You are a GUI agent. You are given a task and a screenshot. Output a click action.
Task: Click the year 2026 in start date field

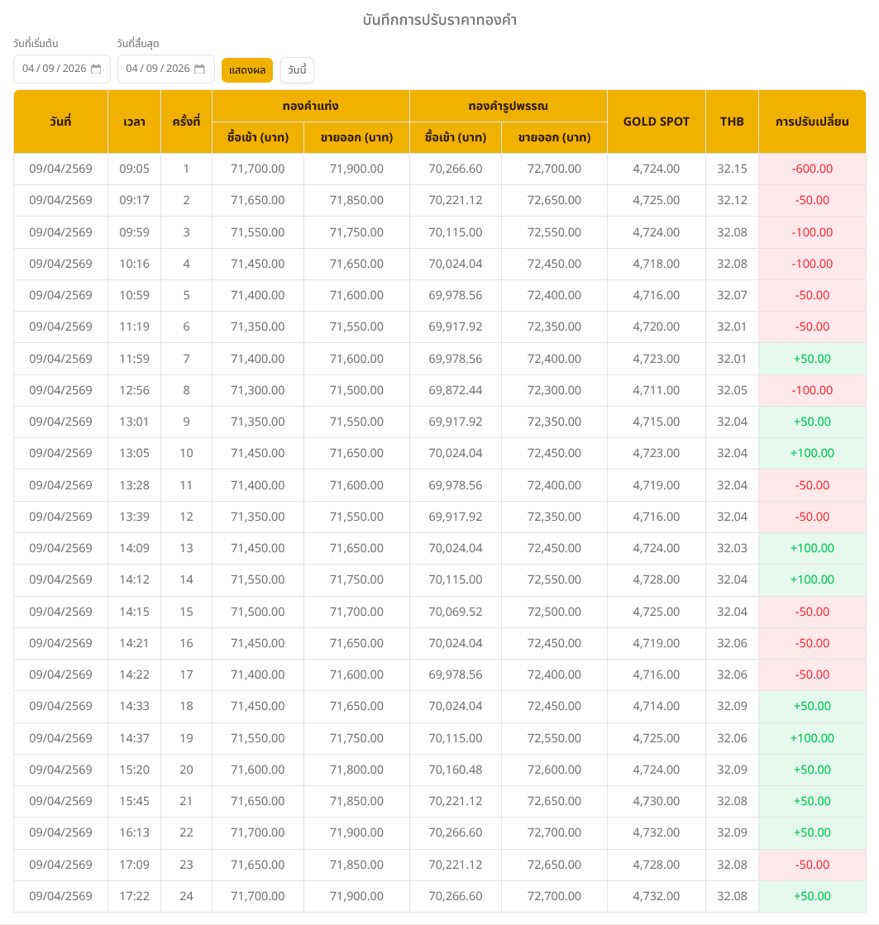click(x=74, y=69)
